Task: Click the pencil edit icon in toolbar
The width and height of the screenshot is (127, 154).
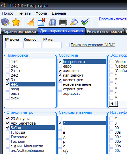Action: coord(74,22)
